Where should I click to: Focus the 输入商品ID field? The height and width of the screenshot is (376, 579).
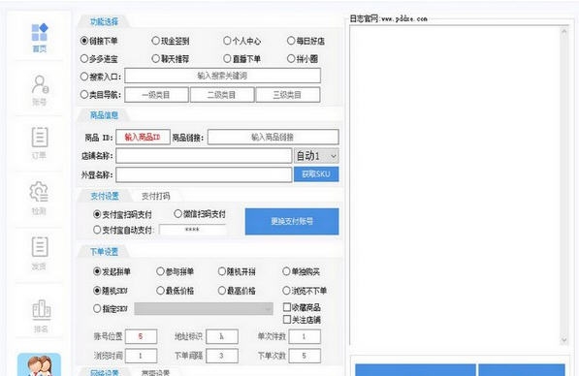(143, 137)
